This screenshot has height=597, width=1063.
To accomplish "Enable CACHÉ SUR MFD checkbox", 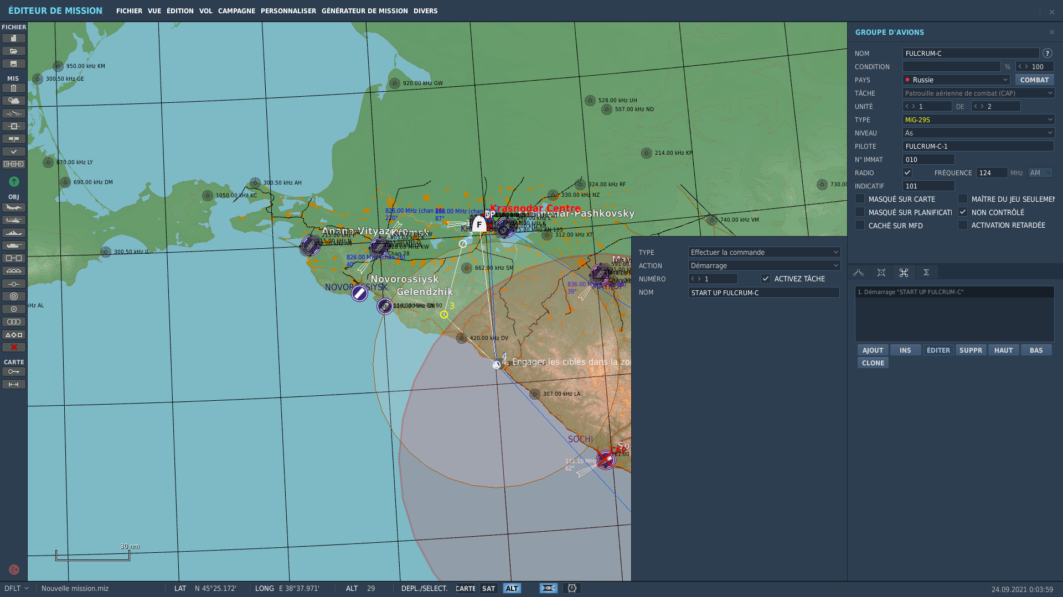I will pyautogui.click(x=860, y=225).
